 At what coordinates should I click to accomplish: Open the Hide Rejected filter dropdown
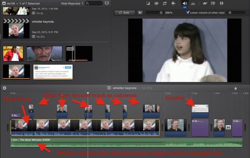[72, 3]
